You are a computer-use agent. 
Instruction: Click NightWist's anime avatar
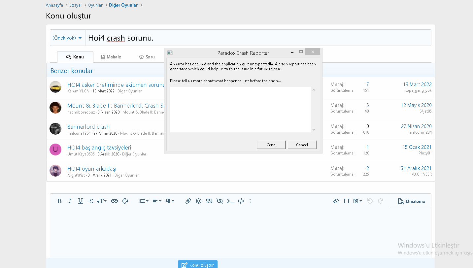(55, 171)
